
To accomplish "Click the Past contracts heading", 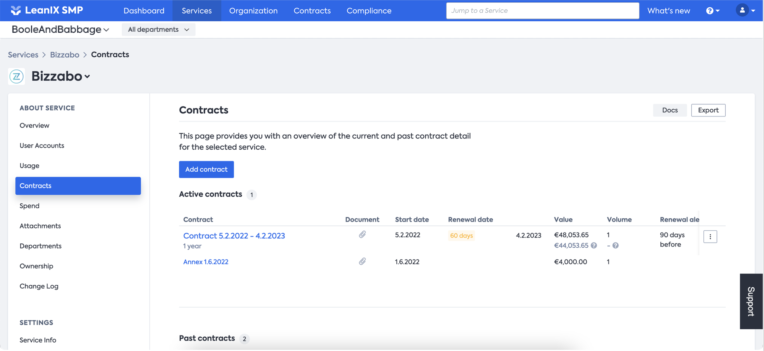I will (207, 338).
